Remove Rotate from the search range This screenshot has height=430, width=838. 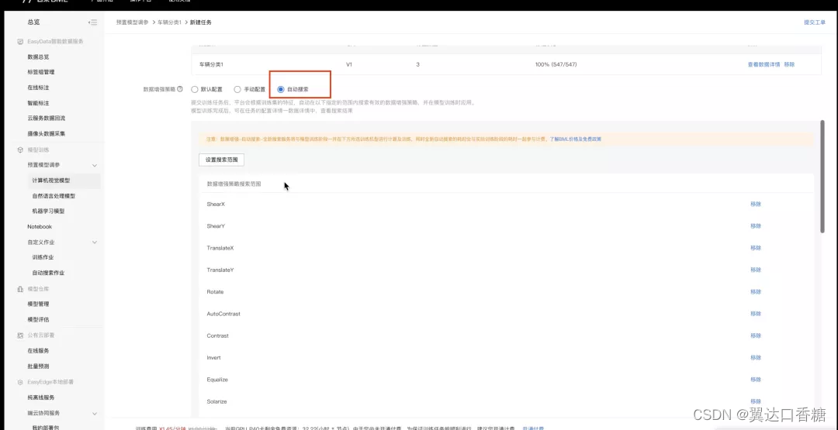tap(756, 292)
